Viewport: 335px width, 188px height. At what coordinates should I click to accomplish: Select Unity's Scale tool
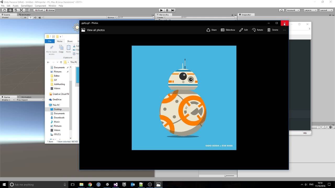21,10
